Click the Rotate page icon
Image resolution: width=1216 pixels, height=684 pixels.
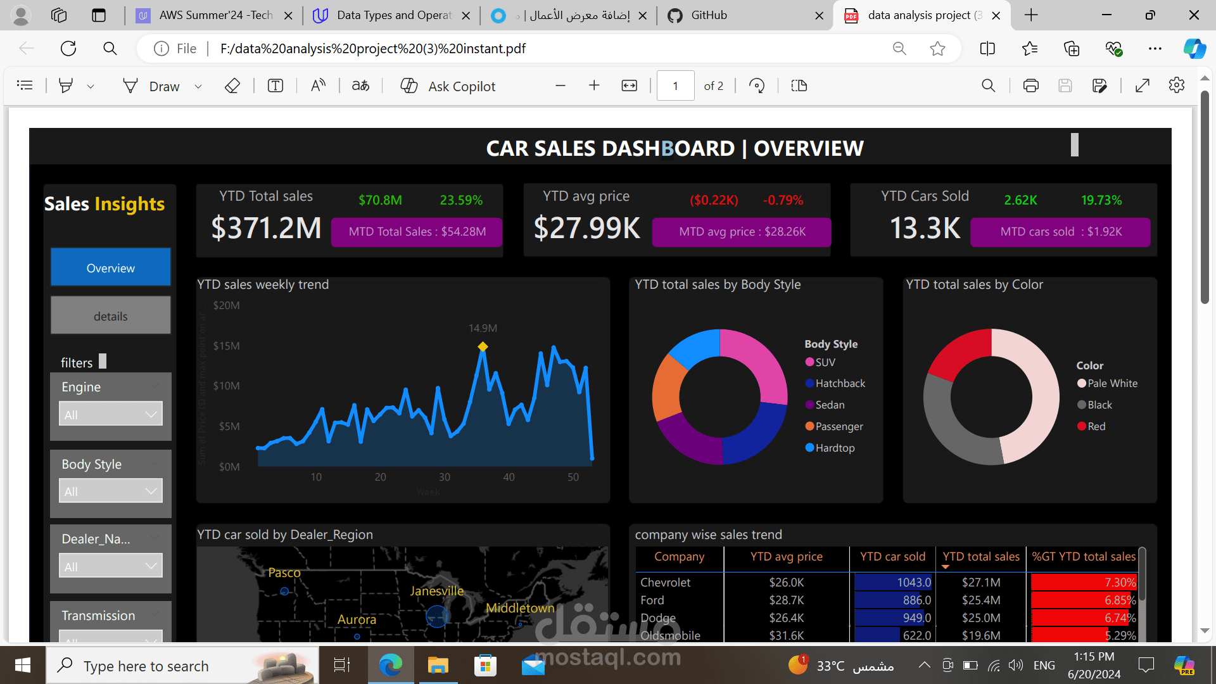[x=757, y=85]
